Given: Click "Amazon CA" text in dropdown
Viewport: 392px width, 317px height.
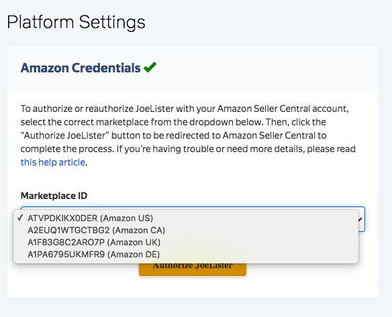Looking at the screenshot, I should 138,230.
